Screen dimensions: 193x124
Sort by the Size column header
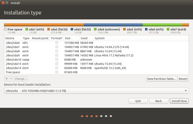68,38
